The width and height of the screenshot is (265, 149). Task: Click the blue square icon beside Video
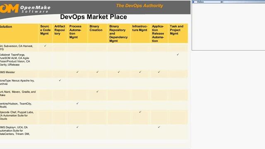[x=193, y=2]
